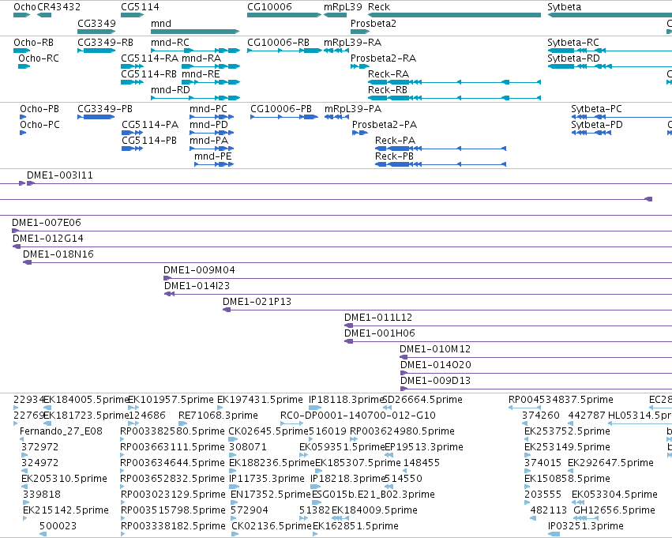Click transcript Sytbeta-RC
The image size is (672, 538).
pyautogui.click(x=610, y=51)
